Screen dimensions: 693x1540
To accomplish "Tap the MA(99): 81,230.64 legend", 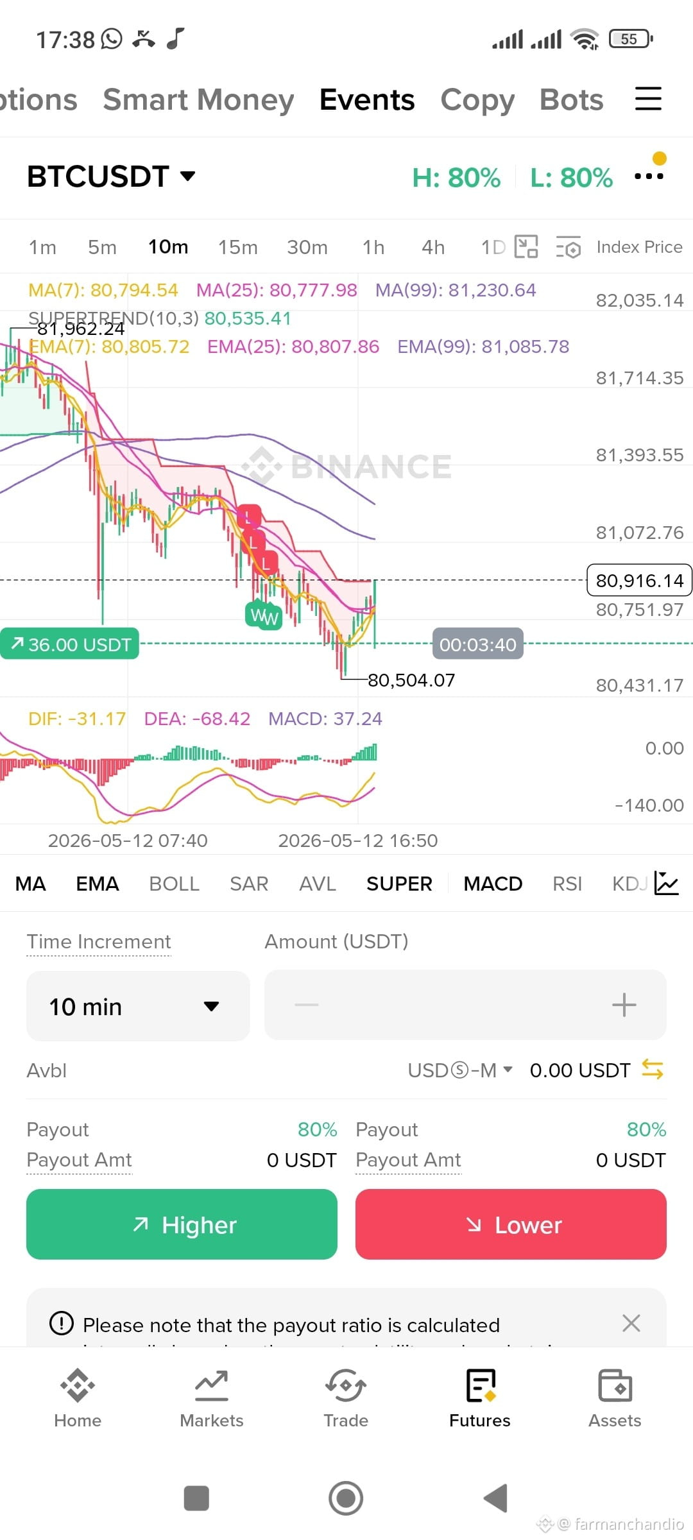I will pos(456,290).
